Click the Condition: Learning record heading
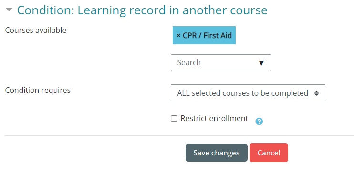 (x=142, y=10)
